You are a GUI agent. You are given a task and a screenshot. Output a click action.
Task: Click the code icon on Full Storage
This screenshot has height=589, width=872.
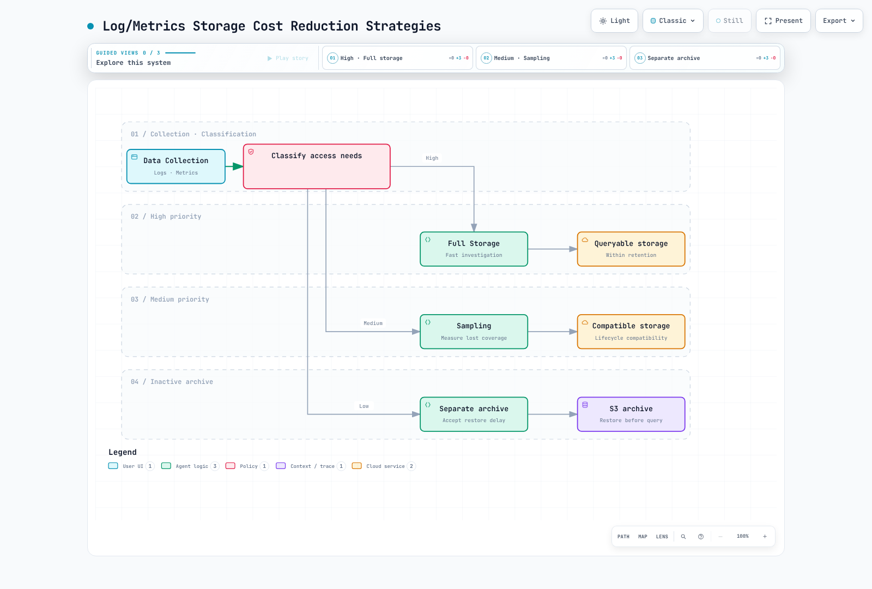pyautogui.click(x=428, y=240)
